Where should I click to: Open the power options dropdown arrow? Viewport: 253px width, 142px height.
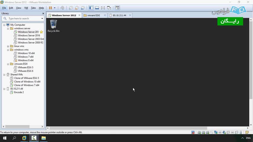[x=55, y=8]
